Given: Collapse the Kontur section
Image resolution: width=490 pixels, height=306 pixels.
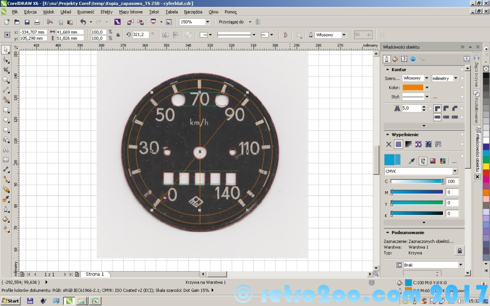Looking at the screenshot, I should click(387, 69).
